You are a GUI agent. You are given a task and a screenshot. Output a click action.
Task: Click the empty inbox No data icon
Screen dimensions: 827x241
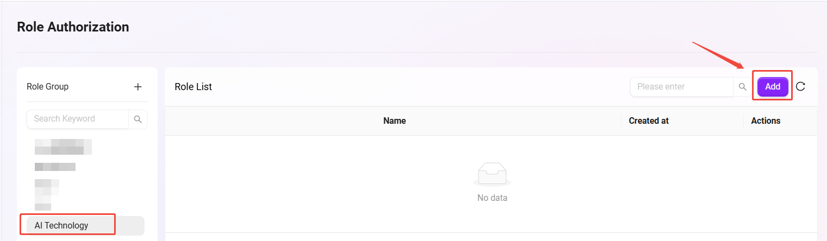(x=492, y=174)
